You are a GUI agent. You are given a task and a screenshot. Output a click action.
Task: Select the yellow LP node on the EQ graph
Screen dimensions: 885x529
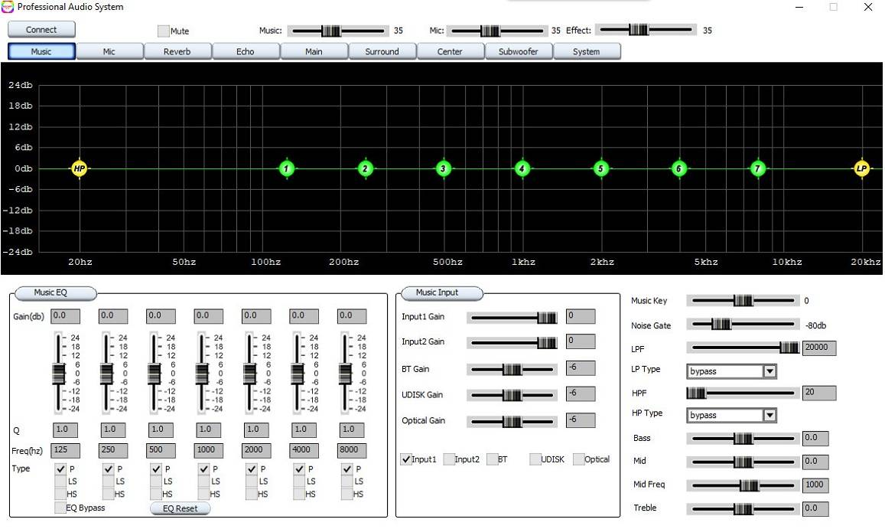pyautogui.click(x=862, y=168)
